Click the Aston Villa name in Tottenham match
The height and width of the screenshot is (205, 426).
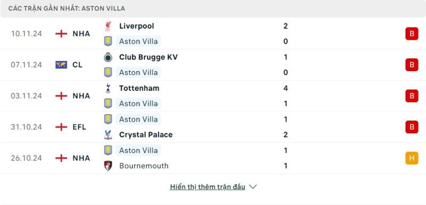coord(138,104)
